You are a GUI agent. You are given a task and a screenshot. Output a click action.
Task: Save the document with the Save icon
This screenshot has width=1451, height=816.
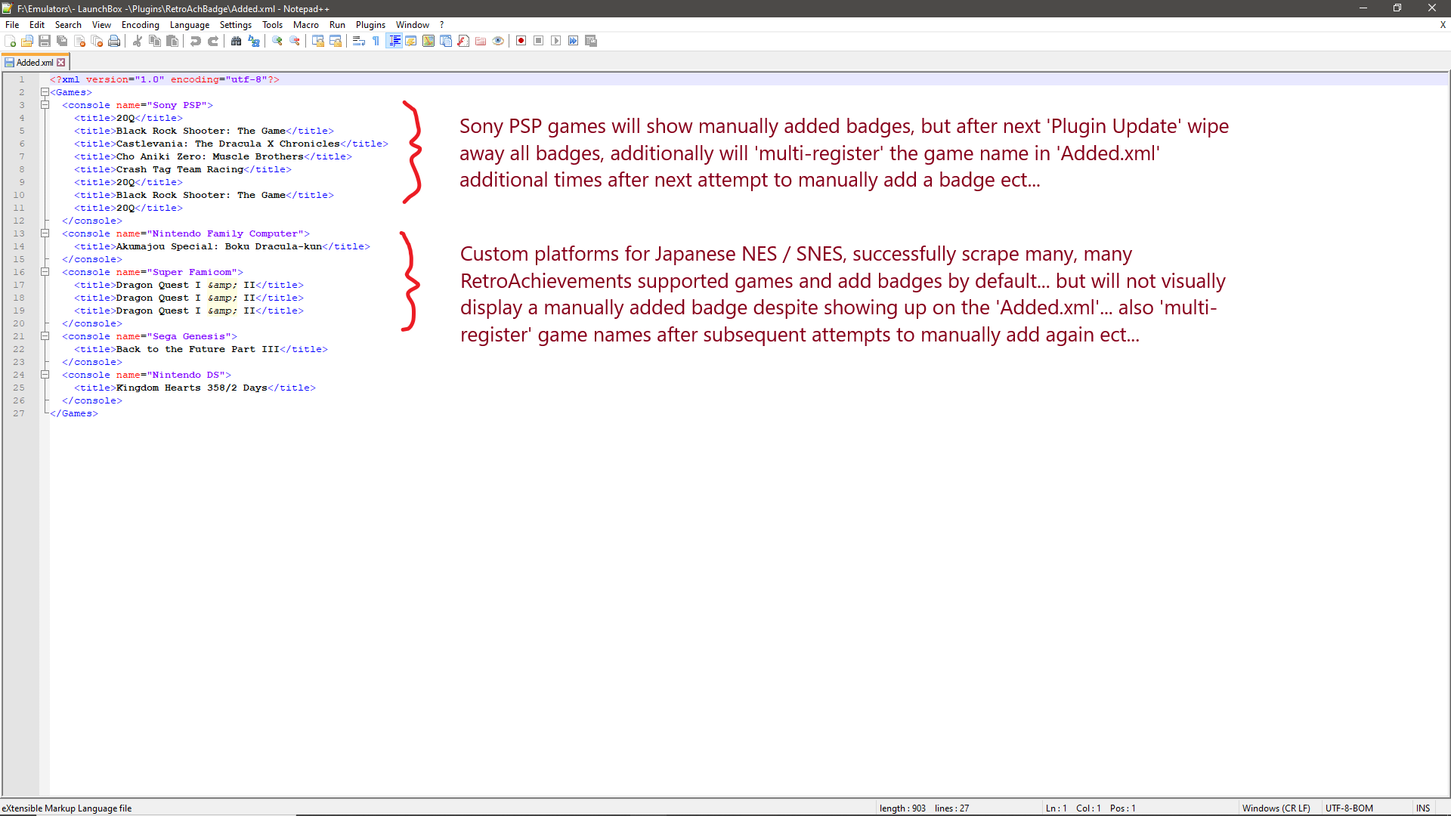[45, 41]
